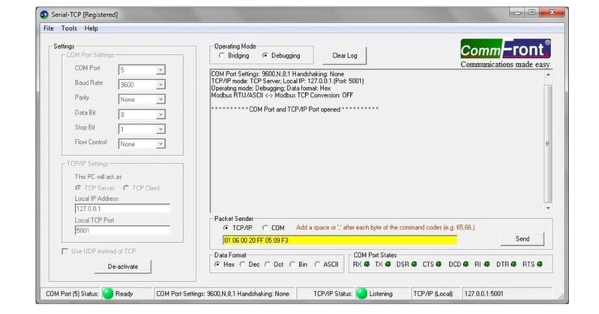Set data format to Bin
Viewport: 599px width, 314px height.
click(292, 265)
